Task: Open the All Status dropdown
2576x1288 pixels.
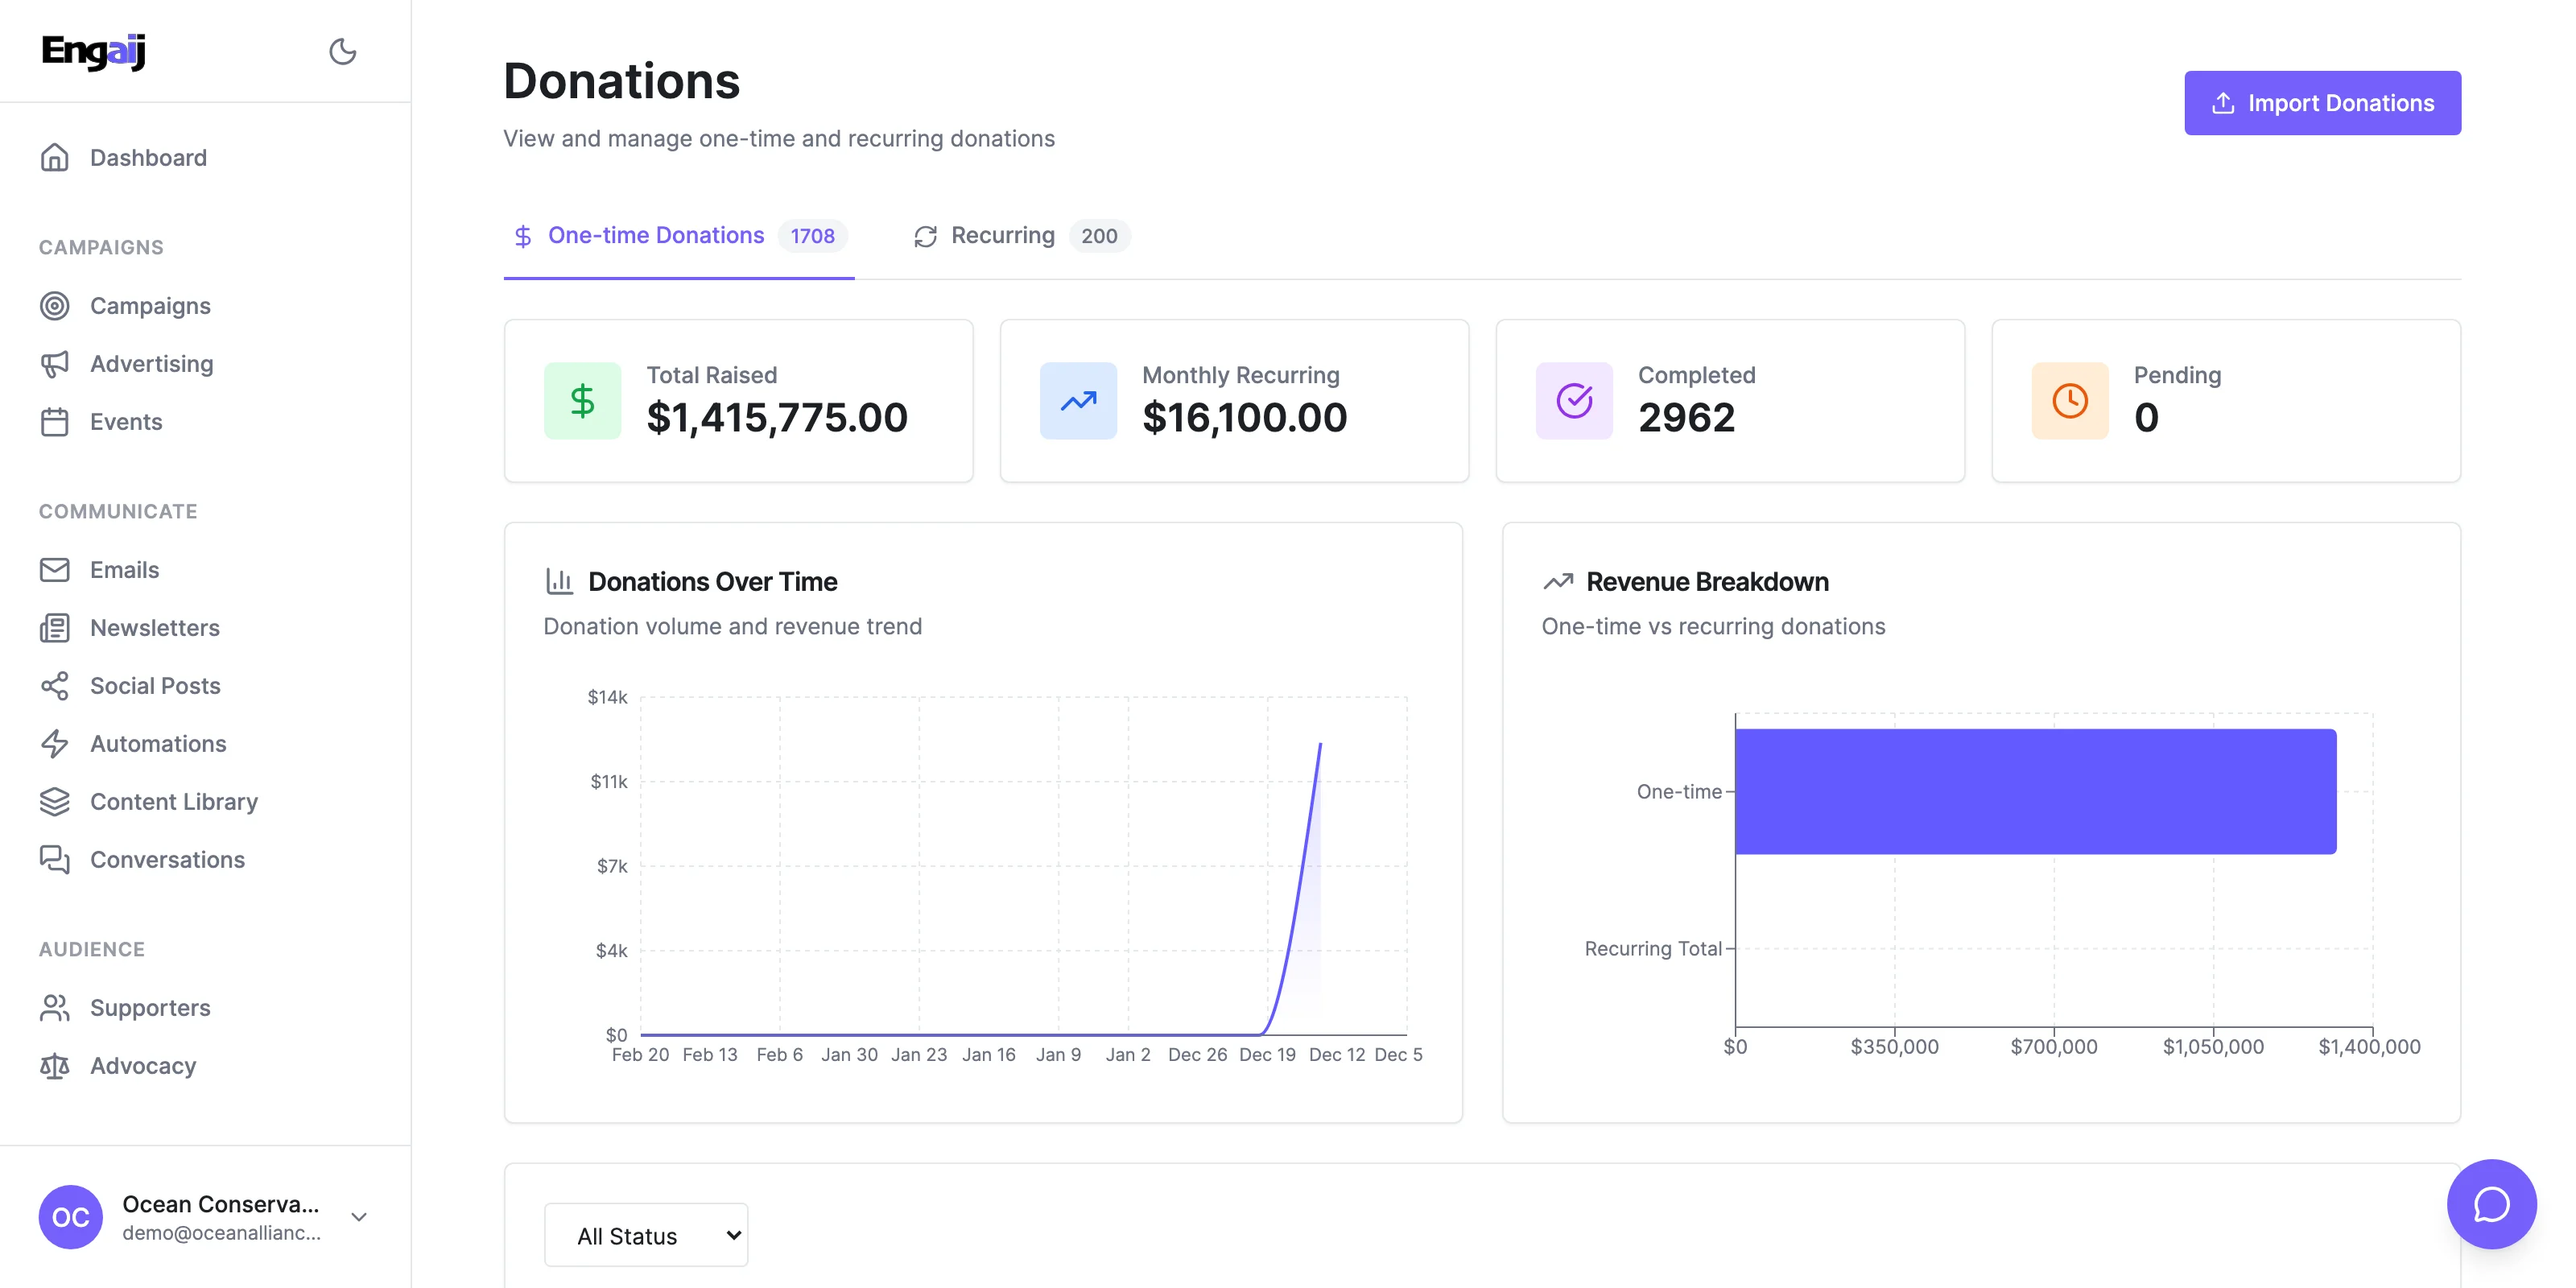Action: (x=646, y=1235)
